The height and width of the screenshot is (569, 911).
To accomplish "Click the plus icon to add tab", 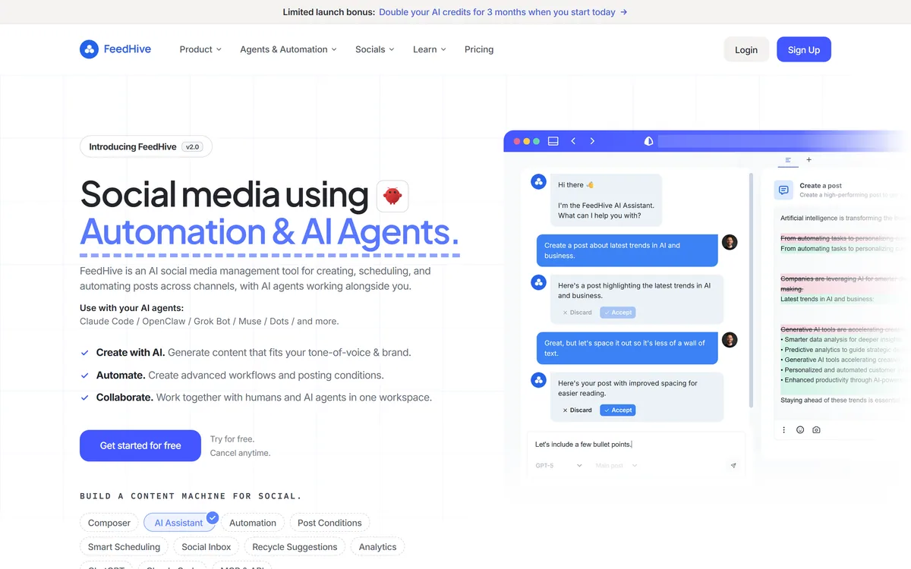I will coord(809,160).
